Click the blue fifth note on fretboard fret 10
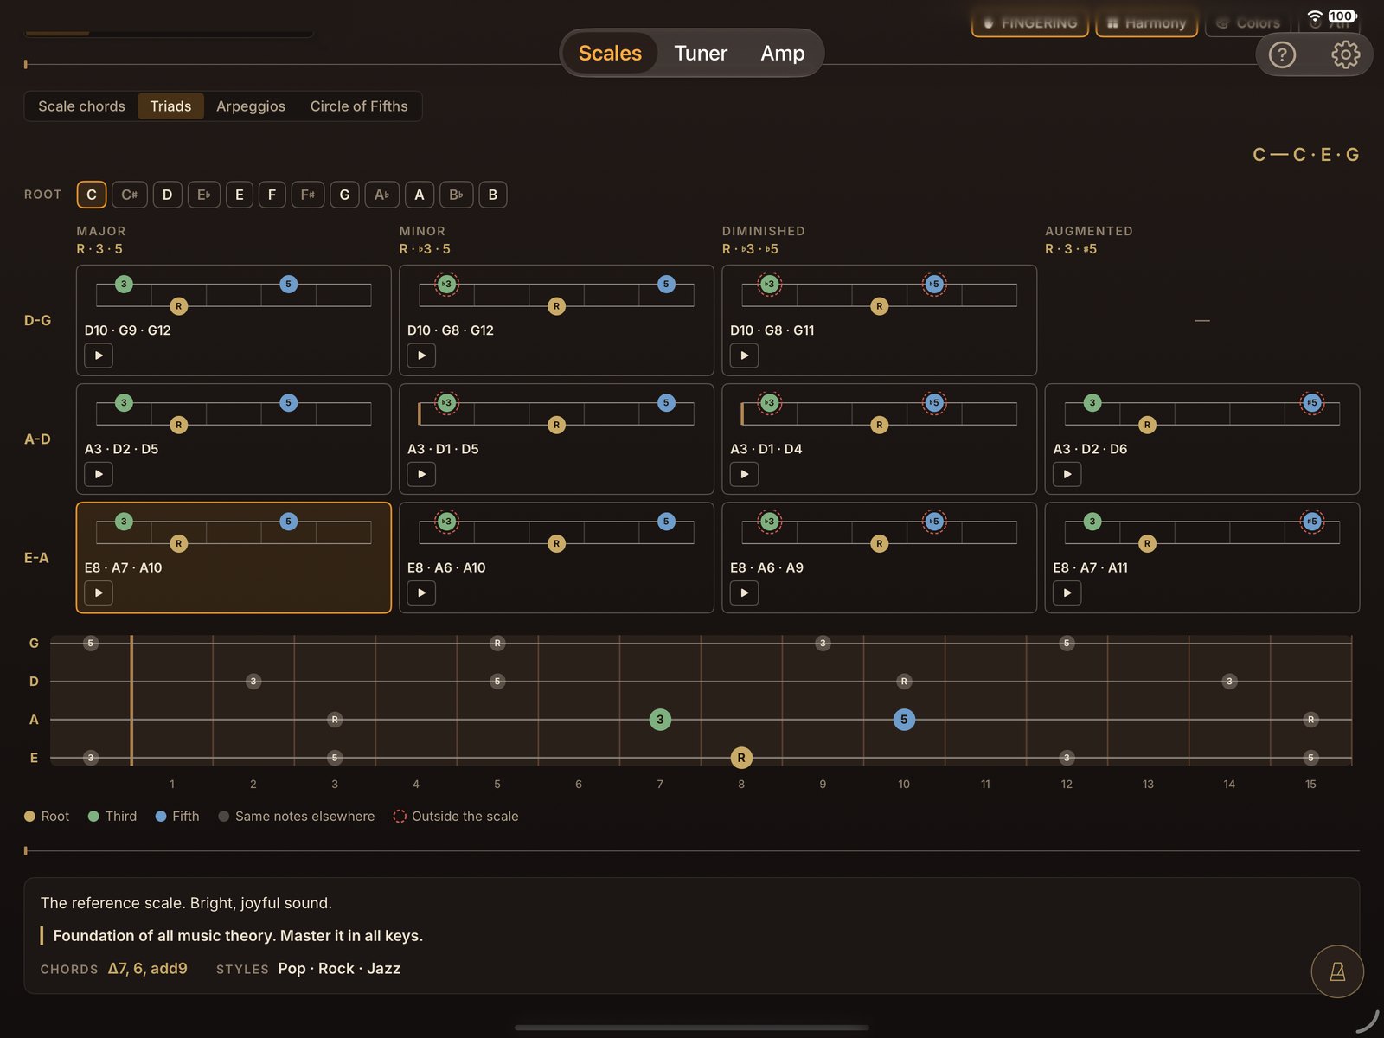 [x=904, y=720]
